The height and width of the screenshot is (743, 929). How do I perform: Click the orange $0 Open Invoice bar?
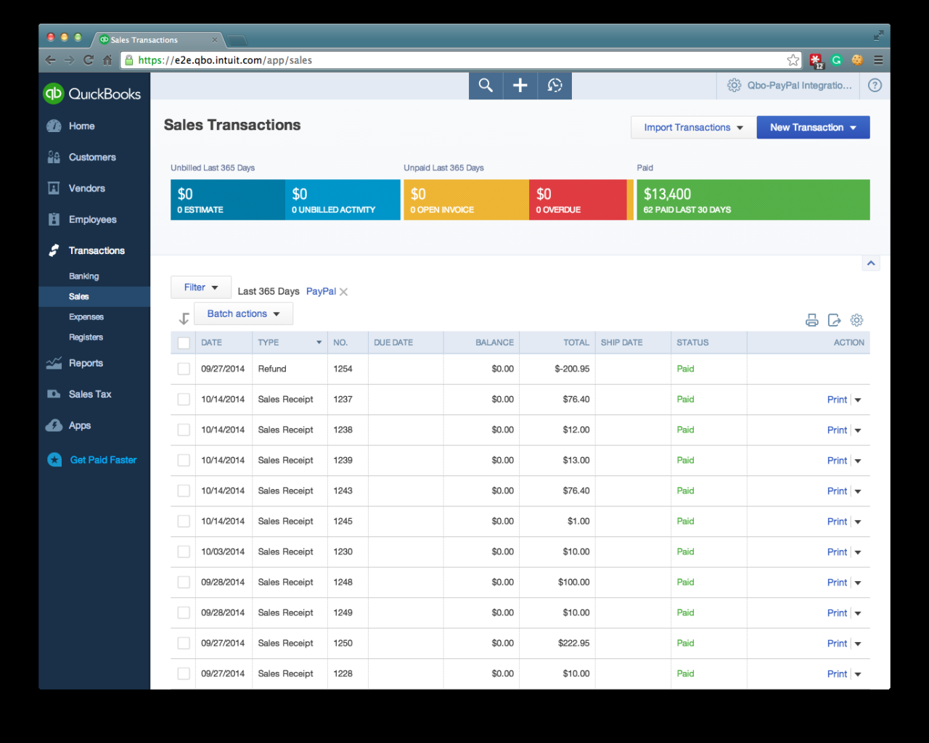click(x=466, y=200)
